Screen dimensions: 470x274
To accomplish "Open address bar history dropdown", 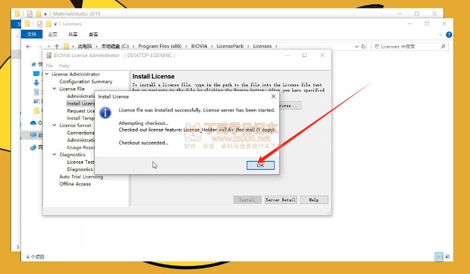I will (357, 46).
